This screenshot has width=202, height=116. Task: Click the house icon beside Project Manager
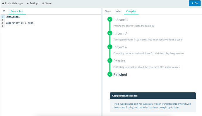(x=3, y=3)
